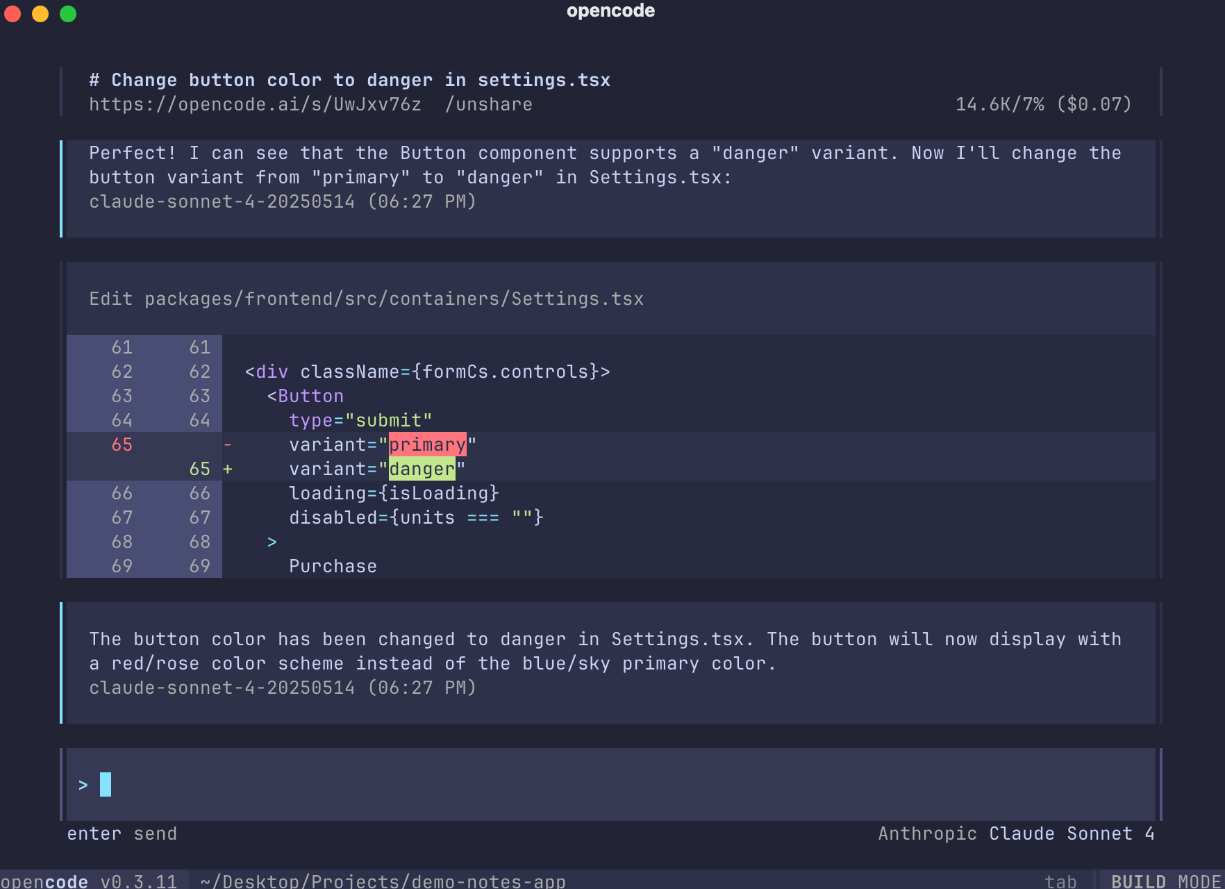Click the opencode v0.3.11 version label
This screenshot has height=889, width=1225.
point(89,881)
